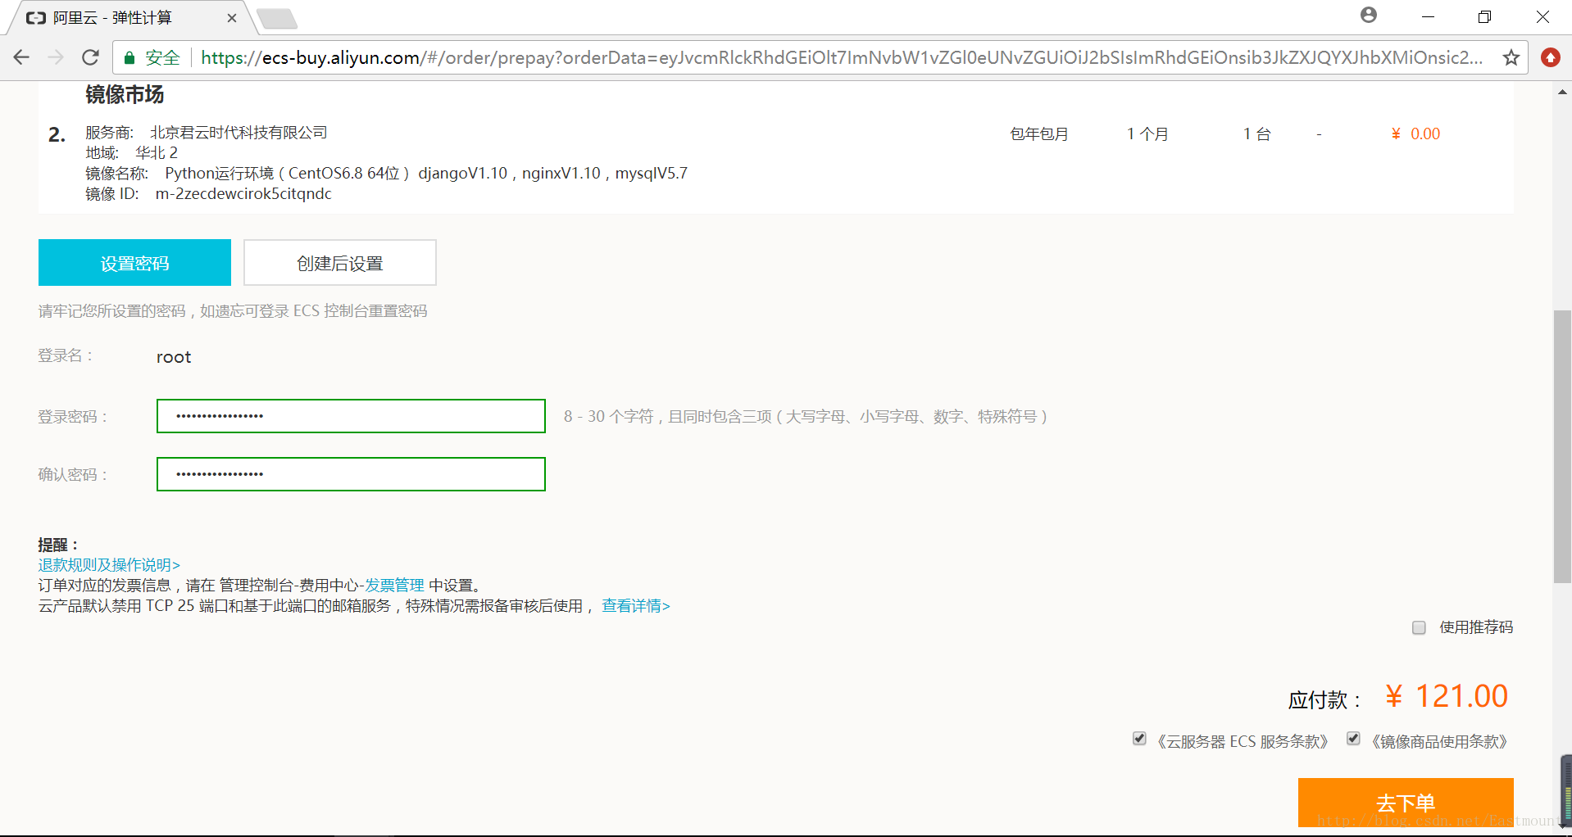Select the 阿里云 - 弹性计算 tab

click(131, 18)
